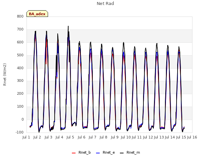Click the 700 y-axis tick label
The image size is (212, 159).
[20, 29]
